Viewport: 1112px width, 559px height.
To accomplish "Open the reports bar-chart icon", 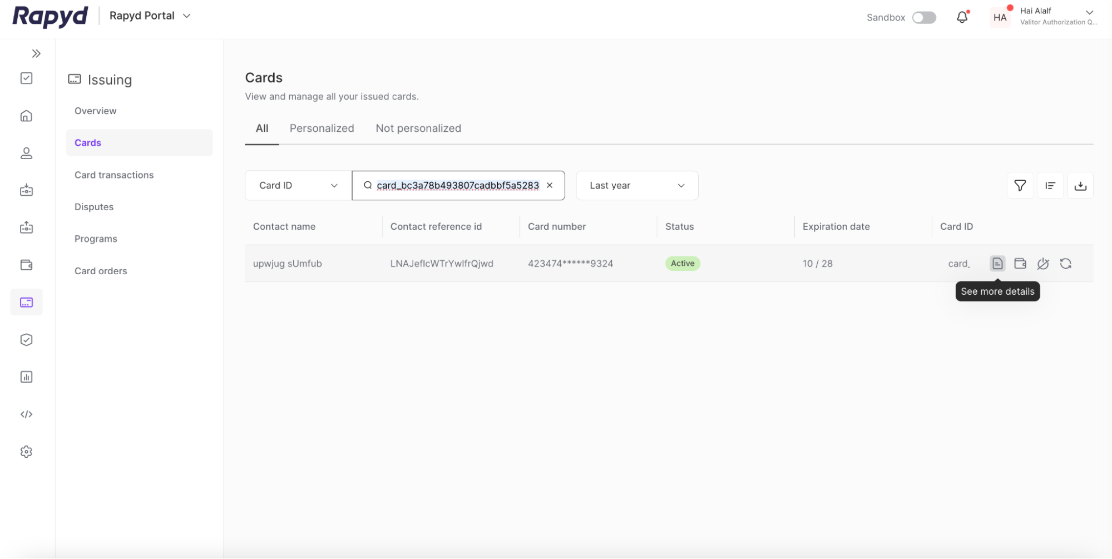I will 26,377.
